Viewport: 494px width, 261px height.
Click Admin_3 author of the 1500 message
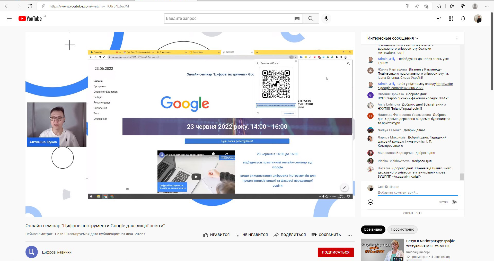pos(384,59)
